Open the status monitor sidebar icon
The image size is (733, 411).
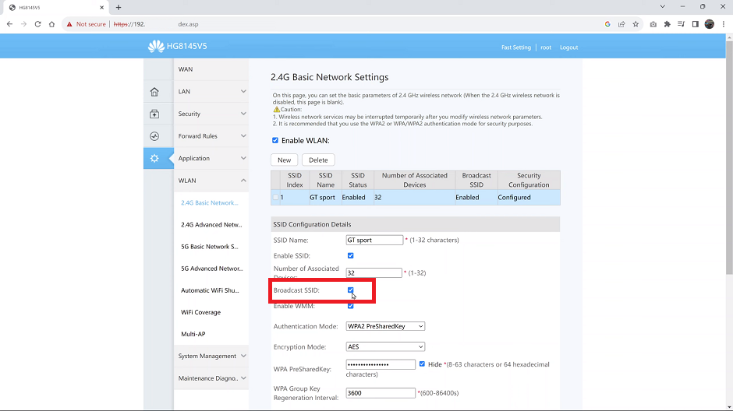click(154, 136)
